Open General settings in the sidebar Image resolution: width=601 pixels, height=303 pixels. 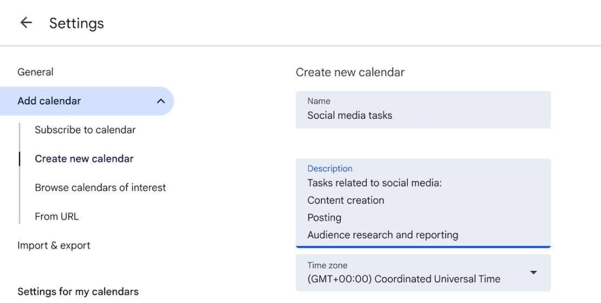tap(35, 72)
